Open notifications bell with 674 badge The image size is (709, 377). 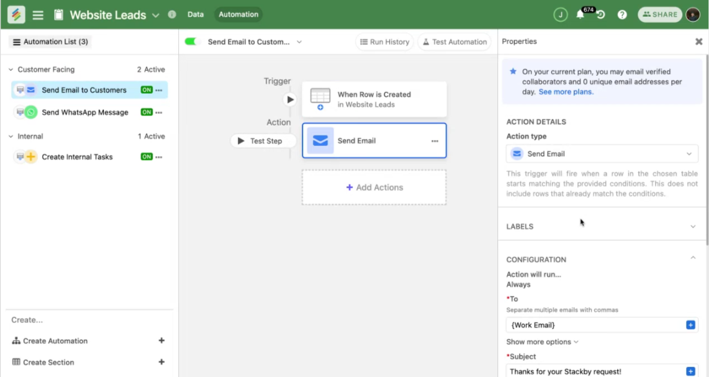point(580,14)
